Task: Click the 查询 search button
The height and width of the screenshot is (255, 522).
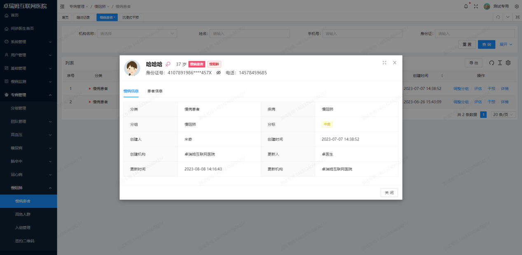Action: point(486,44)
